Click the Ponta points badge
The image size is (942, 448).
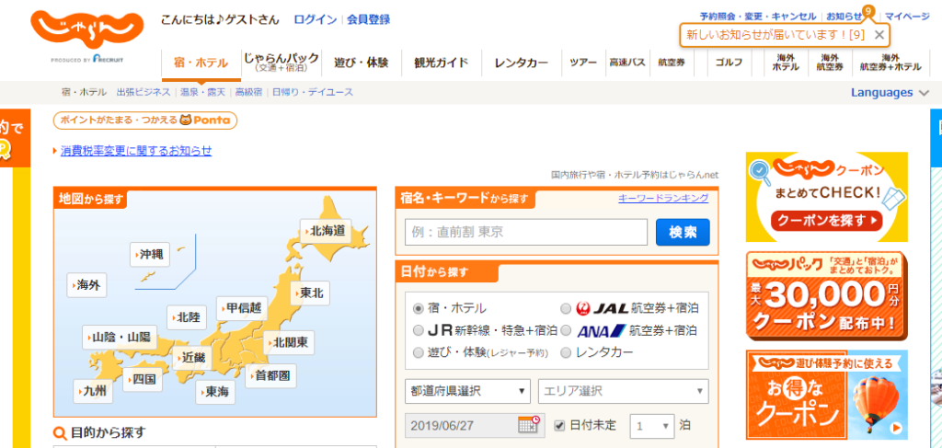point(145,121)
